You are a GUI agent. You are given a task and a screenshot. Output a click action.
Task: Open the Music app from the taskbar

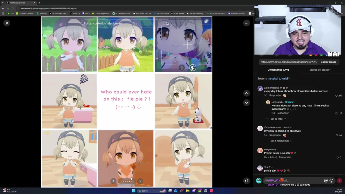point(211,191)
